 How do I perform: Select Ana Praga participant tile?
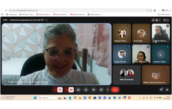141,33
